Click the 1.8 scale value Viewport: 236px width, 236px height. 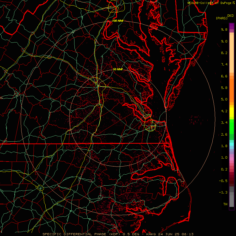pos(224,146)
